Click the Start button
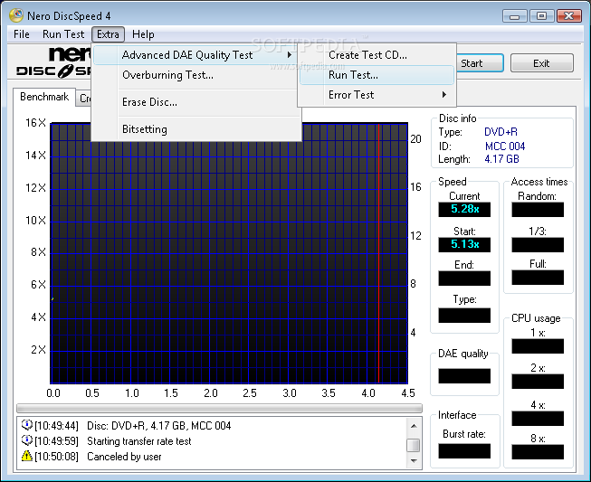 (480, 63)
